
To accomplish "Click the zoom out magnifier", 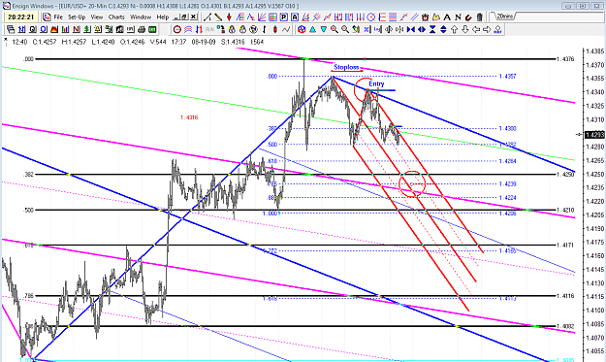I will [345, 29].
